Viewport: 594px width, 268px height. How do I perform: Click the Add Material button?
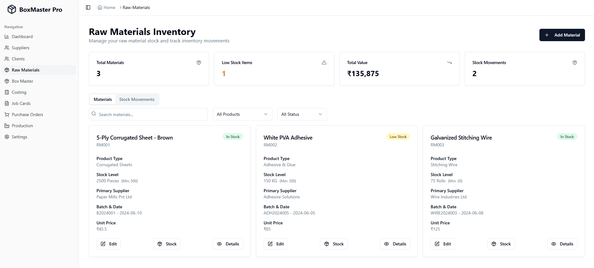[x=562, y=35]
